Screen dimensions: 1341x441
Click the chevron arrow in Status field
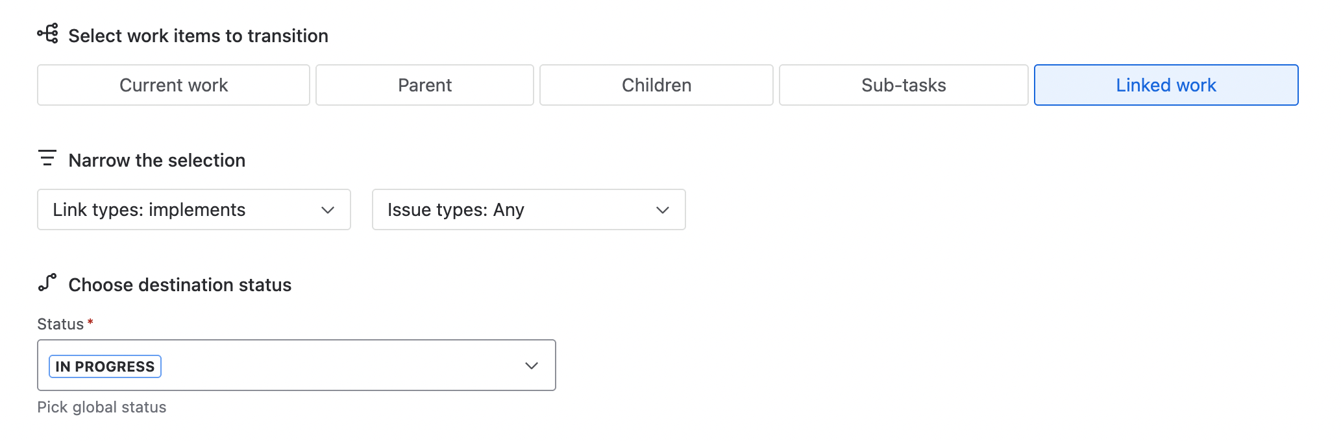(x=532, y=366)
